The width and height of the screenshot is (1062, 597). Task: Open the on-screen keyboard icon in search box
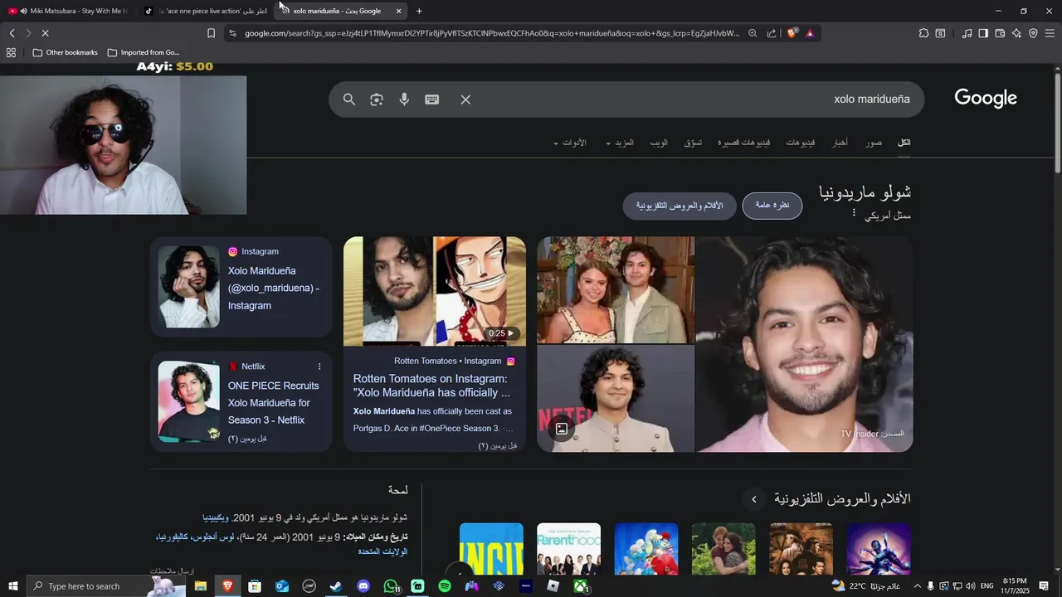pos(432,99)
